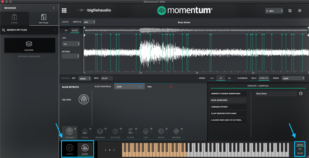The width and height of the screenshot is (309, 158).
Task: Set playback to BEAT
Action: click(254, 78)
